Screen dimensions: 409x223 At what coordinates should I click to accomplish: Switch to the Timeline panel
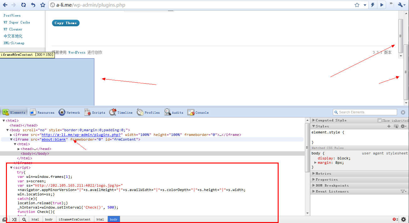coord(121,112)
